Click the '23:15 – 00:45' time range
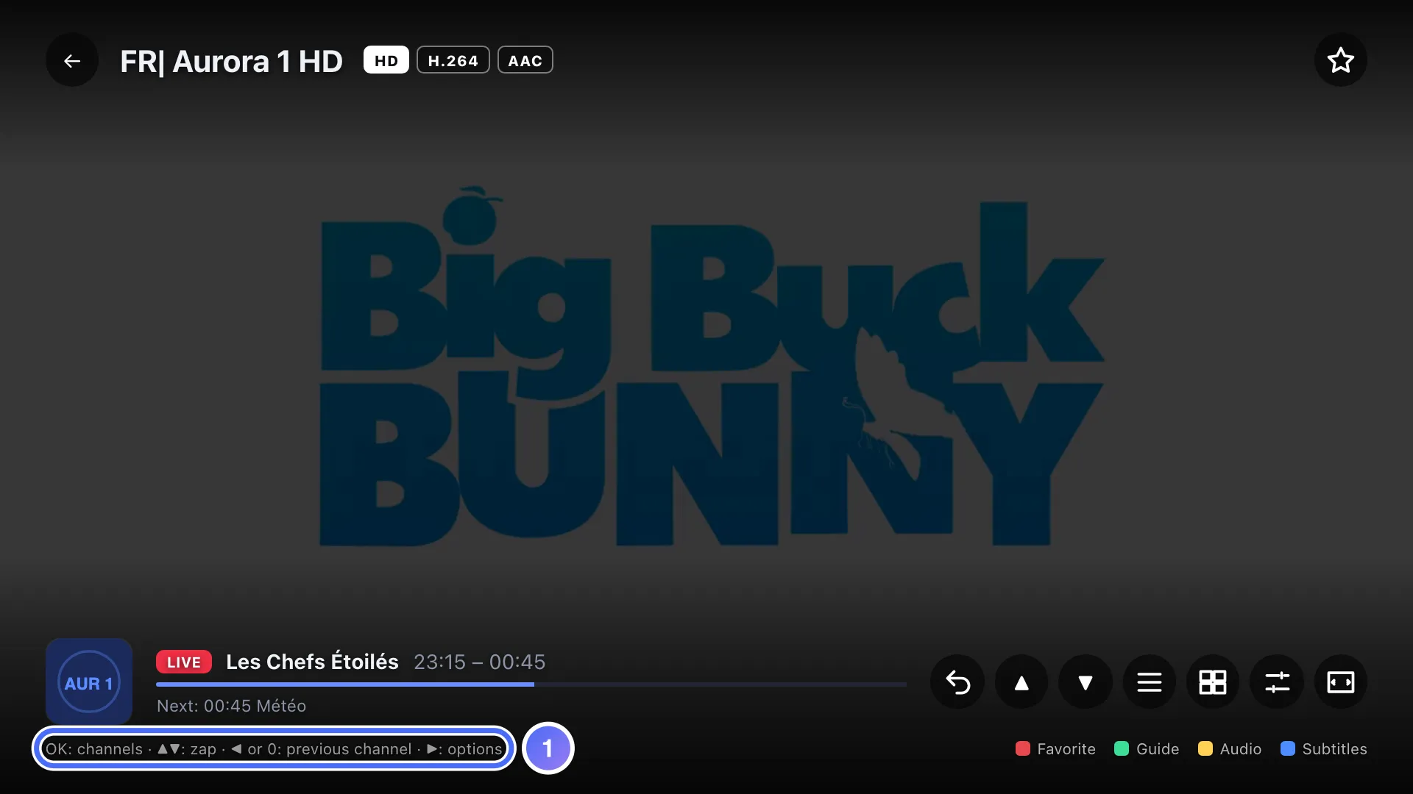The width and height of the screenshot is (1413, 794). pos(480,662)
